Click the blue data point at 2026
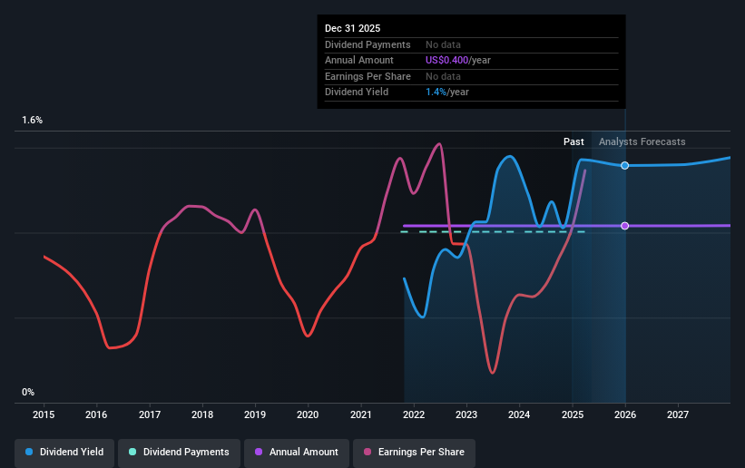Screen dimensions: 745x468 [x=625, y=165]
